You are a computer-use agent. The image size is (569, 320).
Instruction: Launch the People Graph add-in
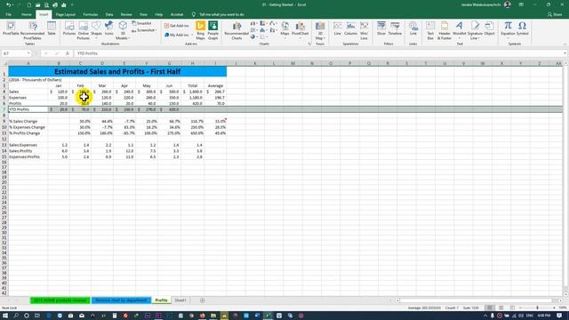point(213,30)
